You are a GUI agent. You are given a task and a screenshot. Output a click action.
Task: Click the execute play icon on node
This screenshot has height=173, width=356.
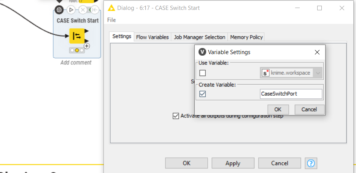point(71,10)
